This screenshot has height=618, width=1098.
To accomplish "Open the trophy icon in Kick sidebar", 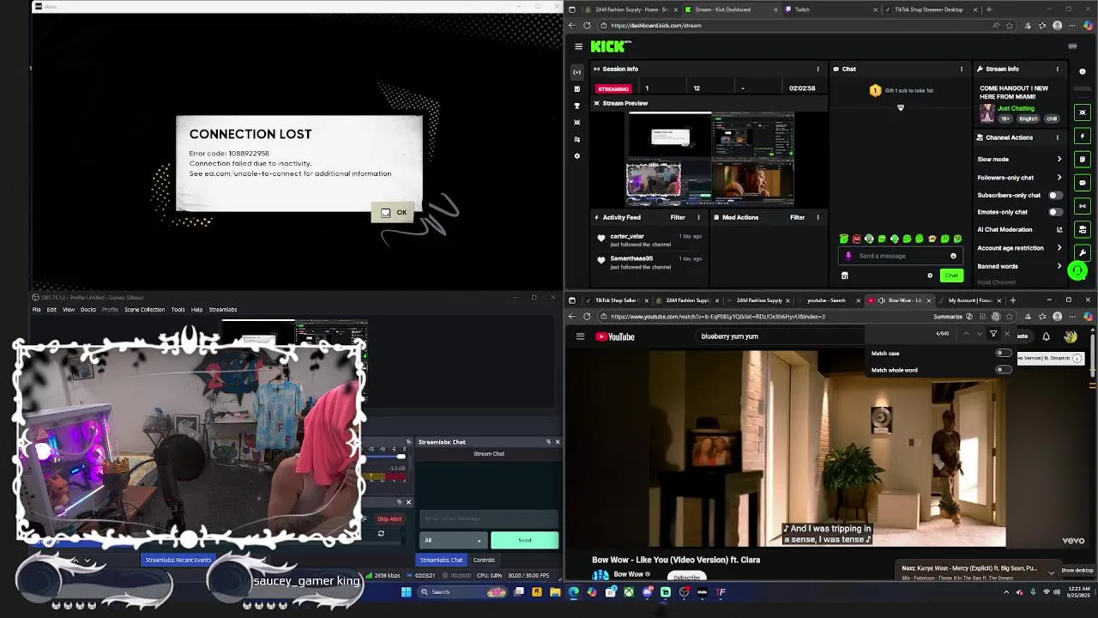I will click(576, 106).
